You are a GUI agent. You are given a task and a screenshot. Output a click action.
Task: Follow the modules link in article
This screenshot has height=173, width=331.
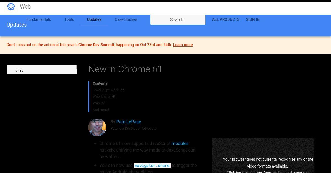coord(180,143)
